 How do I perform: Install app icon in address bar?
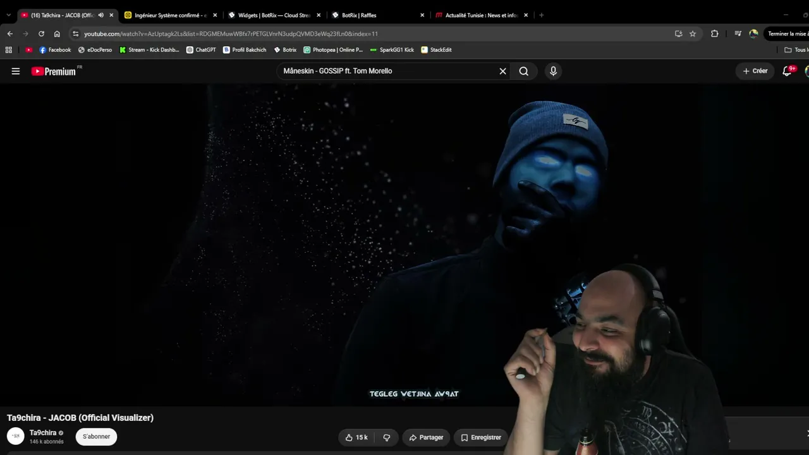(678, 34)
